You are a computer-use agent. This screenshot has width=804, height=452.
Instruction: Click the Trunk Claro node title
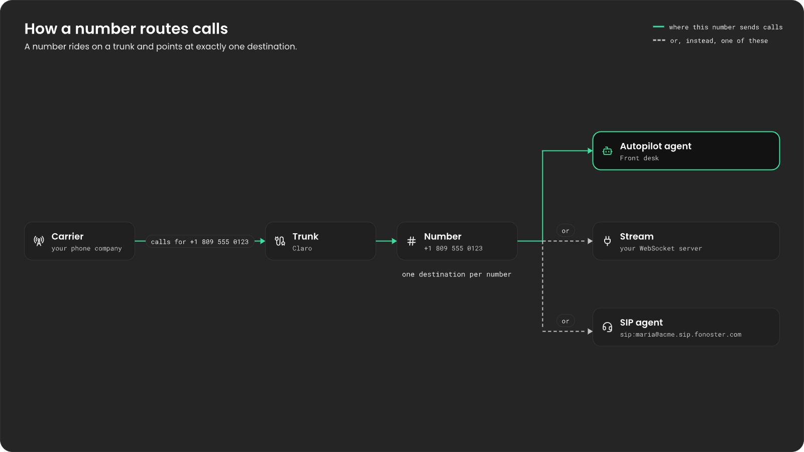pos(305,236)
